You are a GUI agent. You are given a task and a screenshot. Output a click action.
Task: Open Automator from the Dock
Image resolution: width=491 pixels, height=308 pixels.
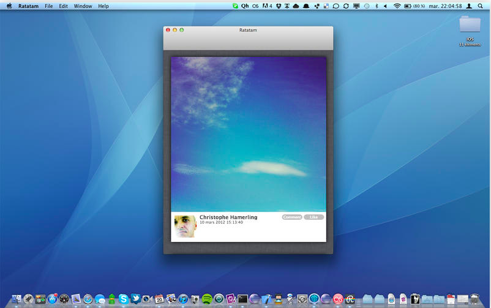coord(290,299)
